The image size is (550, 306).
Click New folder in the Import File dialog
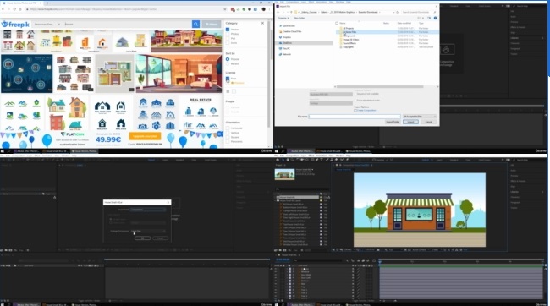[x=300, y=18]
